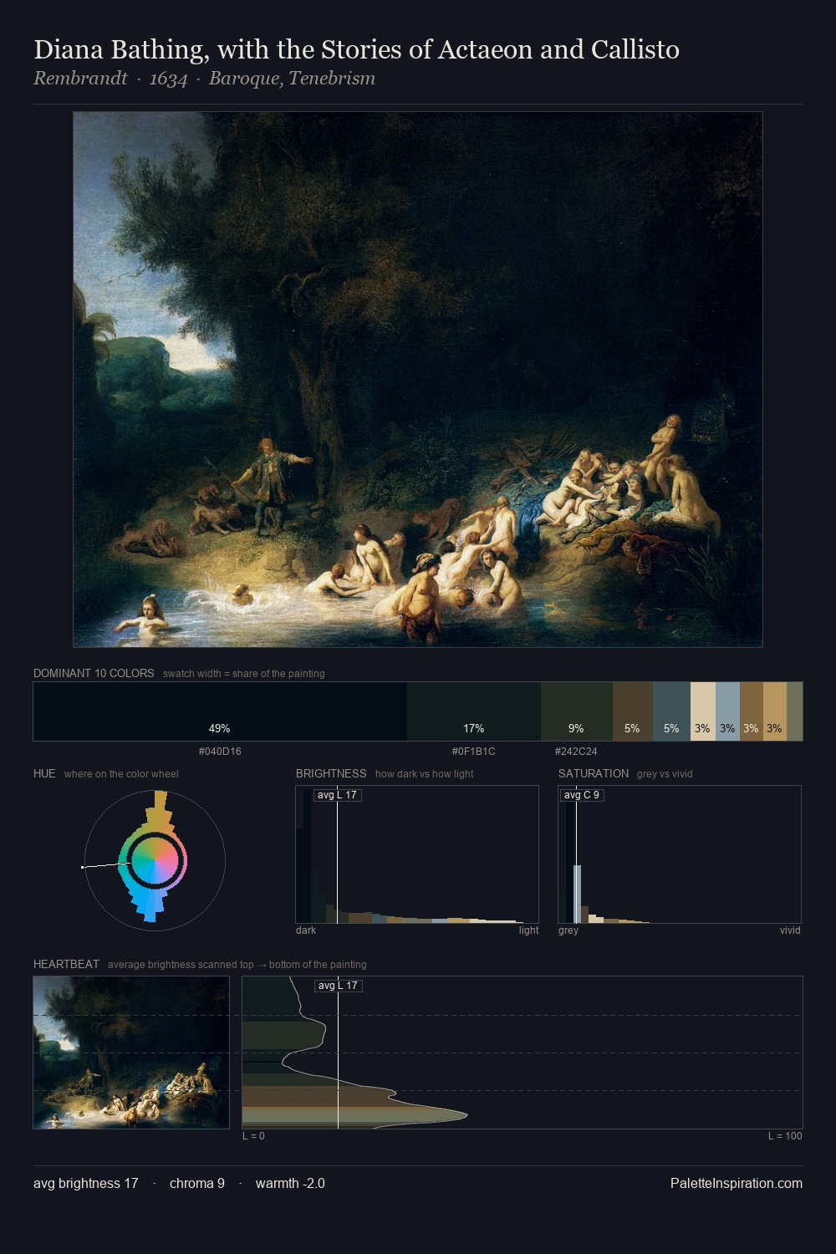
Task: Click the painting title heading text
Action: [356, 50]
